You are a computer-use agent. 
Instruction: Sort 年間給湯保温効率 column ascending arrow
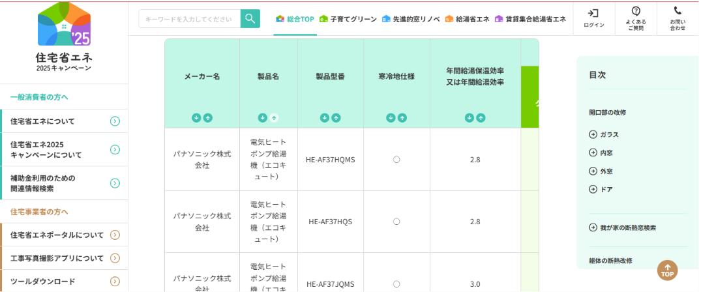pos(481,118)
